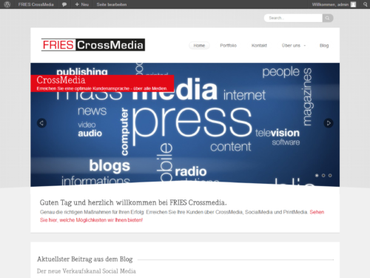Select the second slider pagination dot
The width and height of the screenshot is (370, 278).
323,176
